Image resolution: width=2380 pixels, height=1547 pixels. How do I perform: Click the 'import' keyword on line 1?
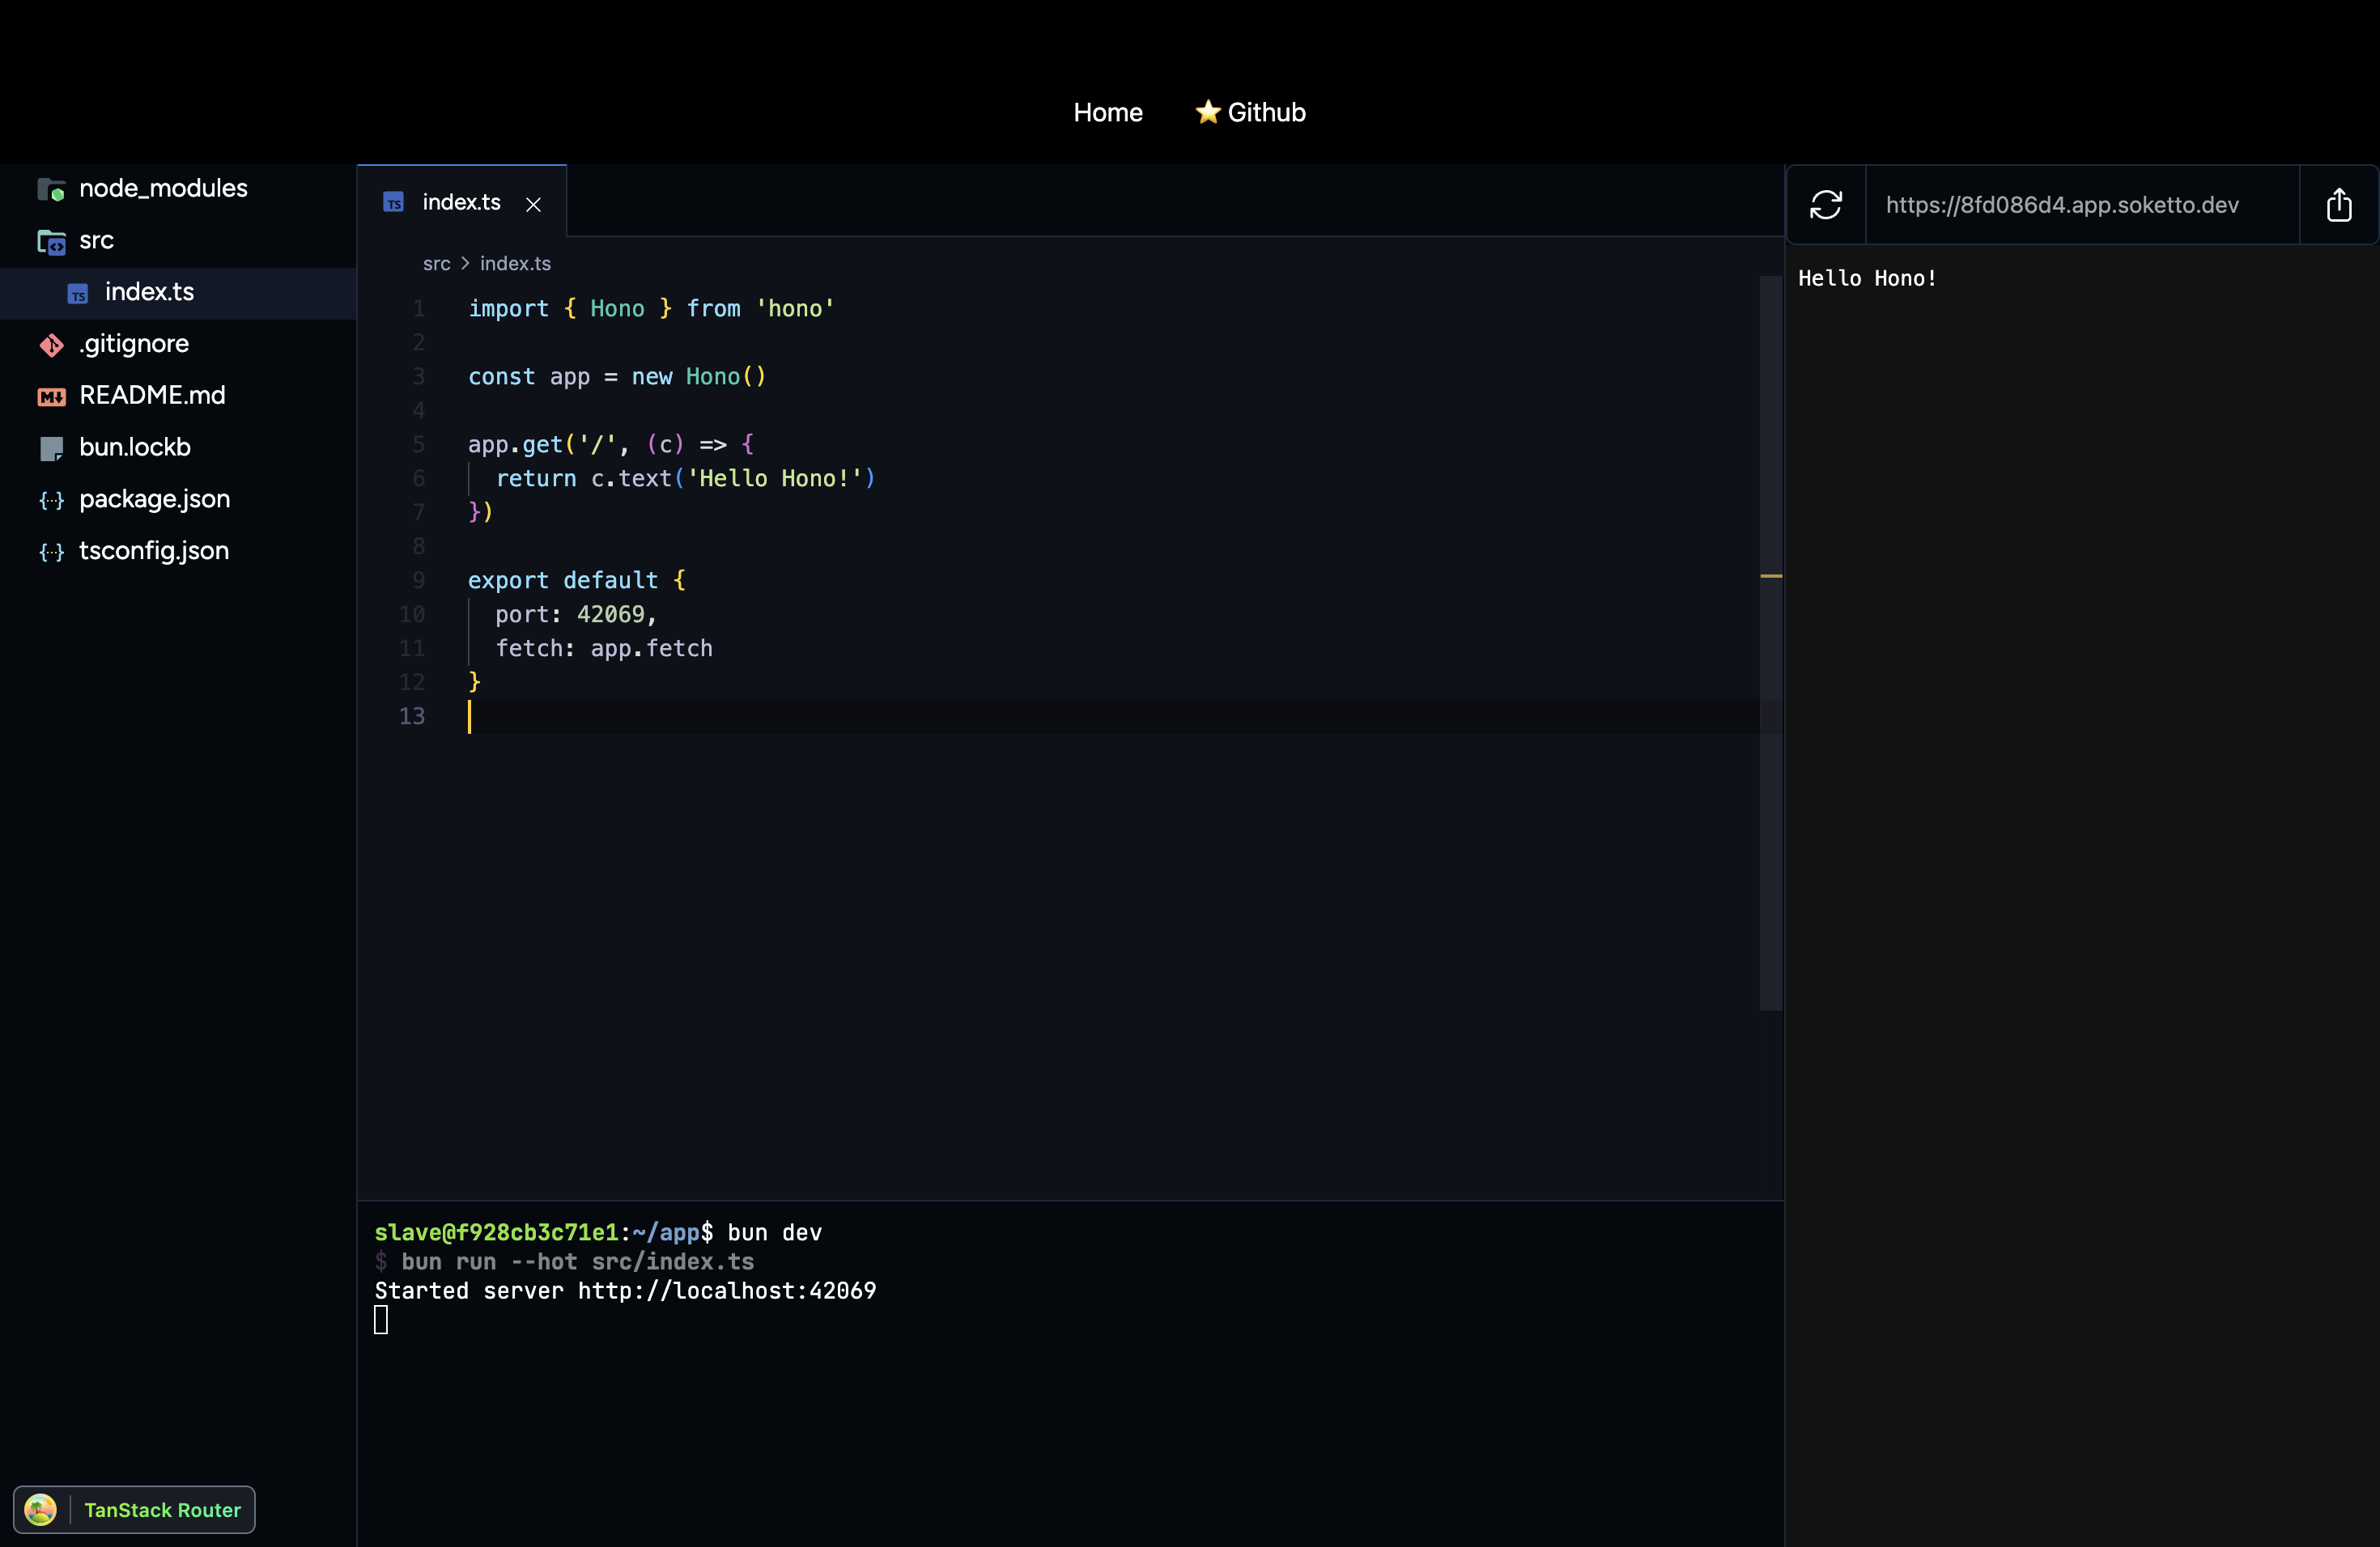508,309
